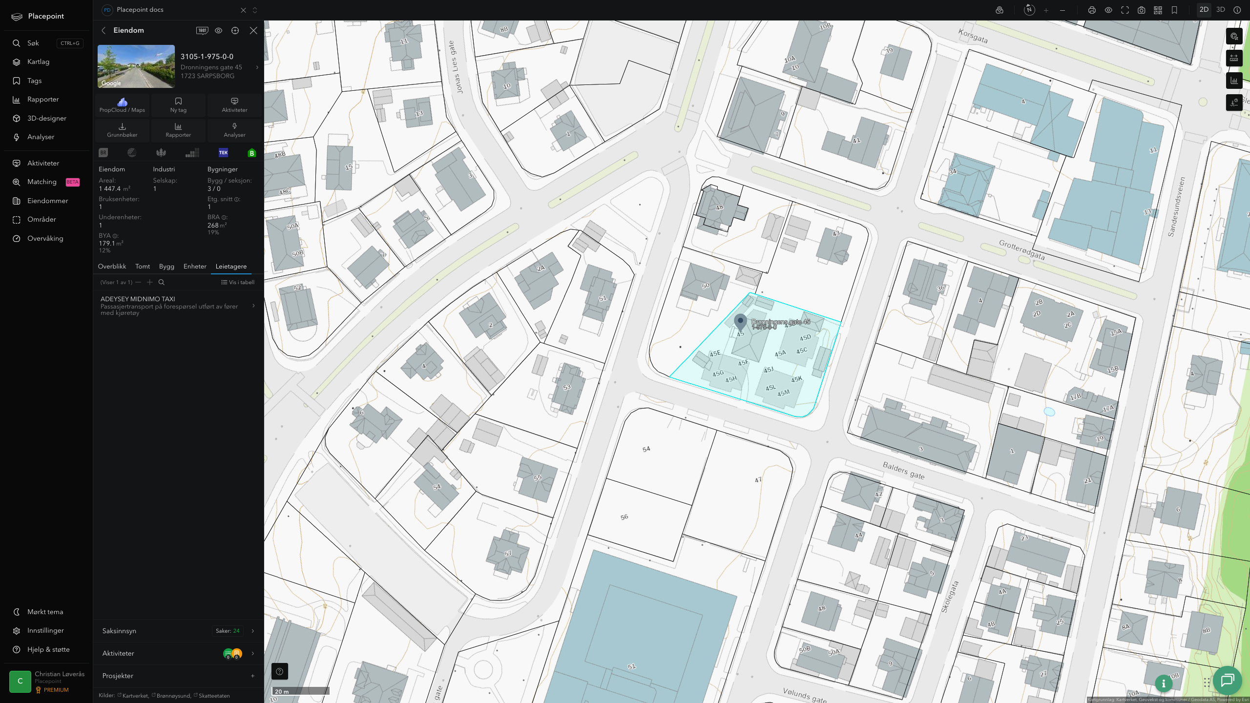The image size is (1250, 703).
Task: Close the Placepoint docs tab
Action: [243, 10]
